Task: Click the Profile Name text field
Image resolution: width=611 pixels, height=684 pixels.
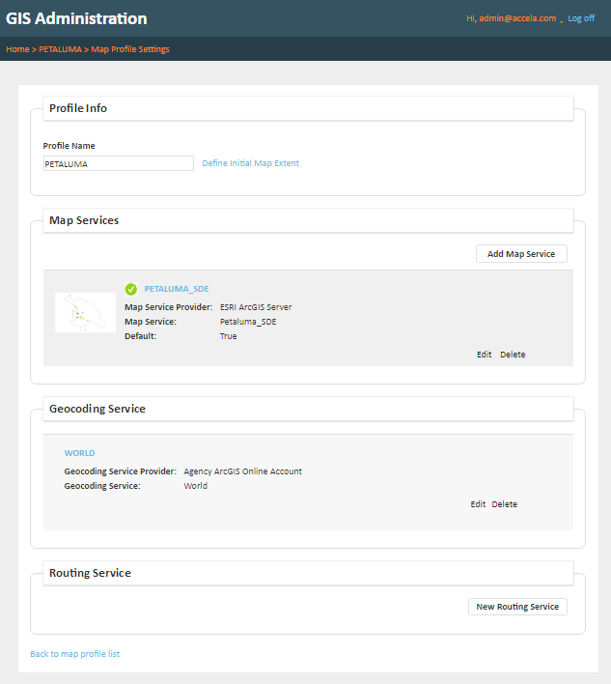Action: click(118, 164)
